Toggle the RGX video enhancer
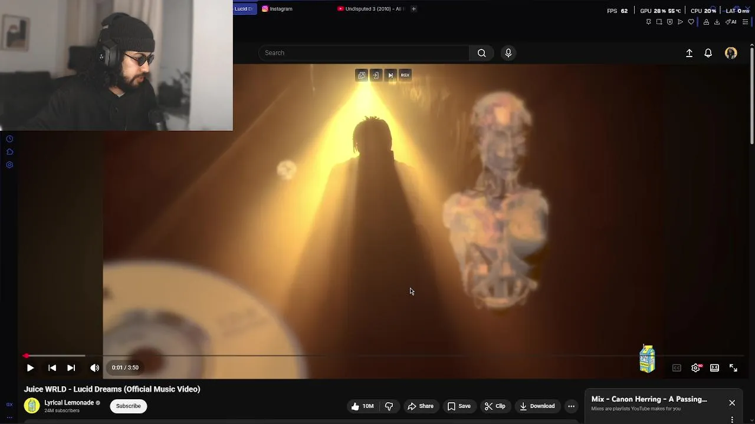This screenshot has height=424, width=755. tap(405, 75)
